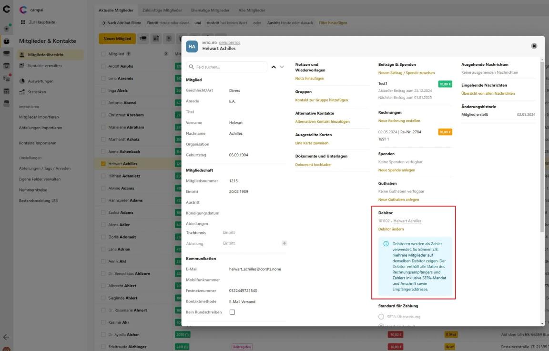Open Eigene Felder verwalten in sidebar

click(x=40, y=179)
